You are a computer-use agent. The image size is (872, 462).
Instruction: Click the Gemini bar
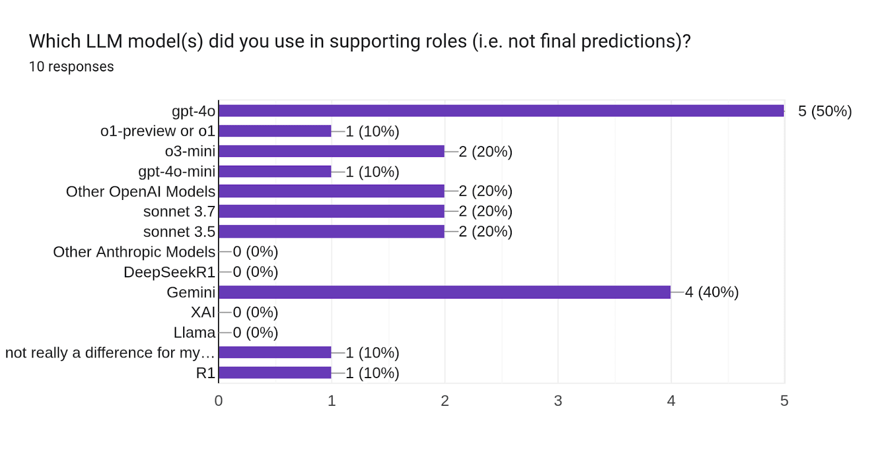[x=444, y=293]
